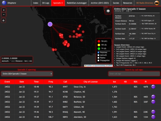The width and height of the screenshot is (161, 121).
Task: Click the KWIT call sign cell
Action: [65, 87]
